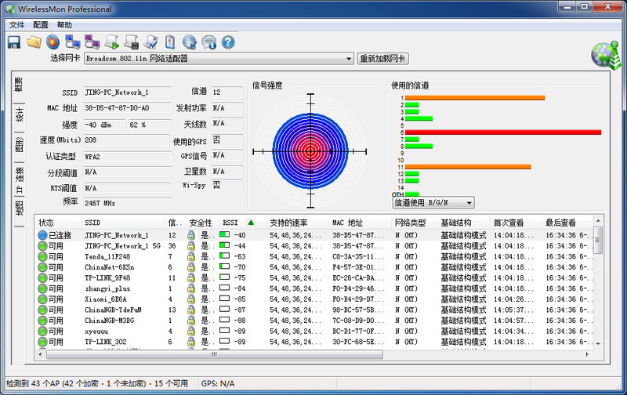Click green status icon of TP-LINK_302 row
This screenshot has width=627, height=395.
[42, 342]
